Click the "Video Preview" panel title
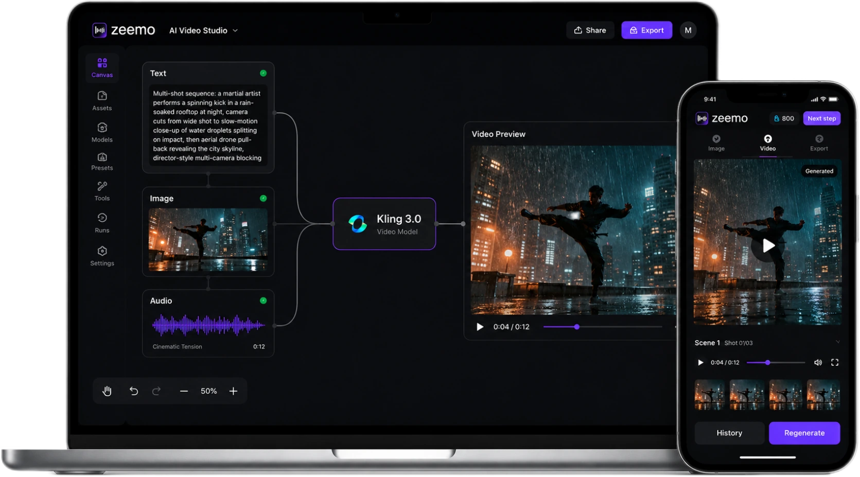The height and width of the screenshot is (477, 860). pyautogui.click(x=499, y=134)
